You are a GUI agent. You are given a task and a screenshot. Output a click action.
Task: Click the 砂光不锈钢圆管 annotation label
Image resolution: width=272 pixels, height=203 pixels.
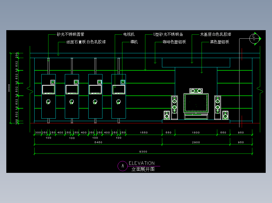pos(70,34)
